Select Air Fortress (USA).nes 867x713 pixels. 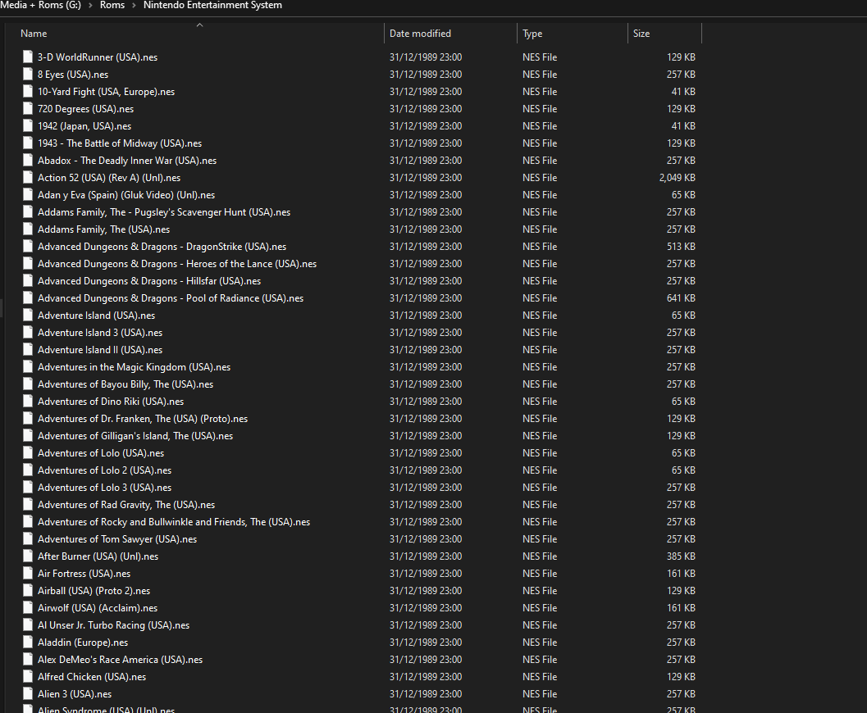[84, 574]
